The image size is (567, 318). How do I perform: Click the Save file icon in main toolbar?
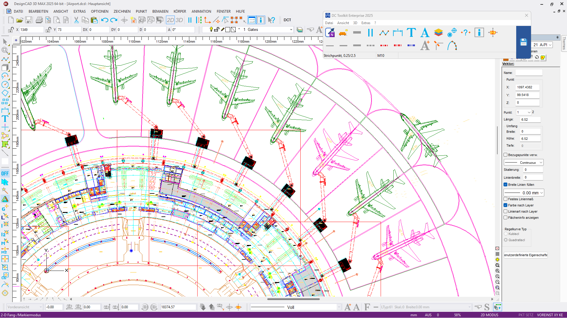[x=29, y=20]
